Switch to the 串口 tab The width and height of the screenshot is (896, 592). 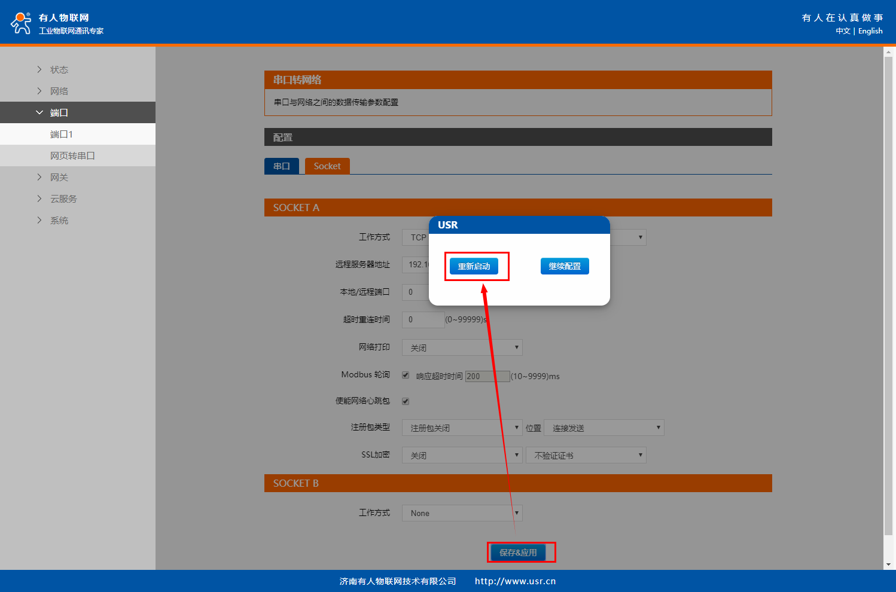[x=282, y=166]
